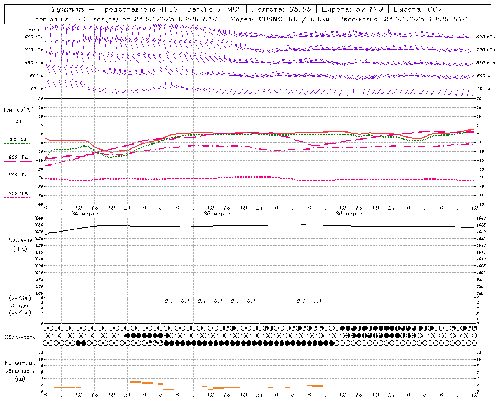Click the "(мм/1ч.)" precipitation unit label
The width and height of the screenshot is (497, 398).
[20, 313]
